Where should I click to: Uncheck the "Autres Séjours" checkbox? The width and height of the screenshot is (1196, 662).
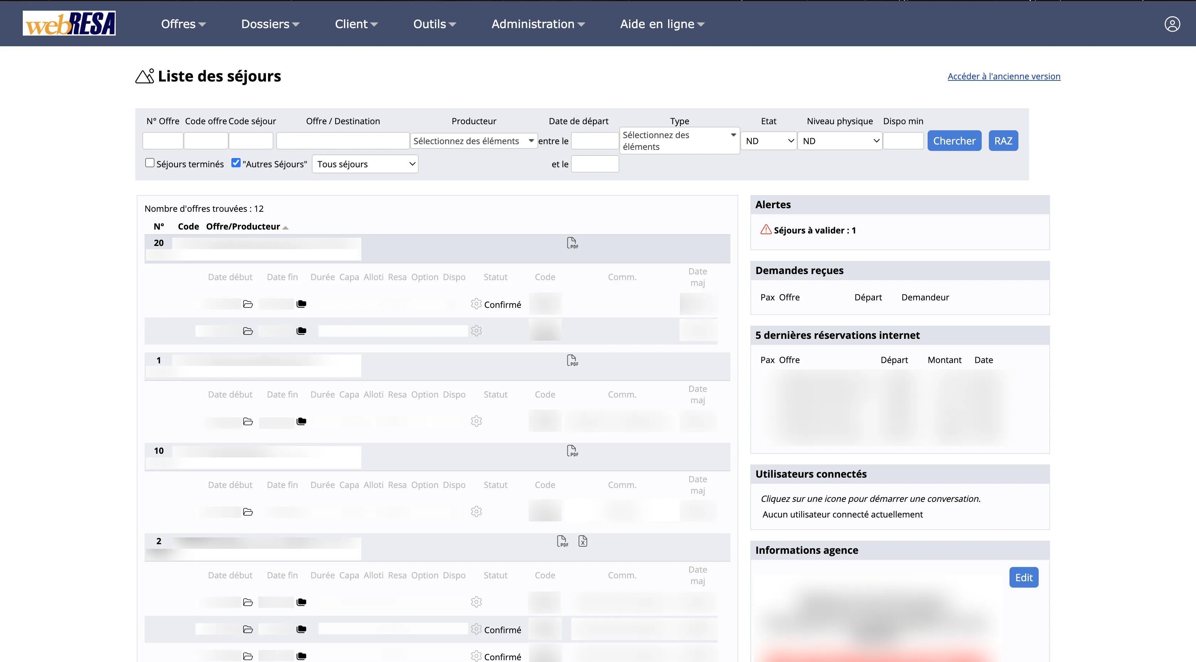click(x=236, y=163)
